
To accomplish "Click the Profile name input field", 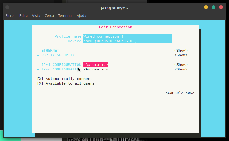I will click(x=128, y=36).
